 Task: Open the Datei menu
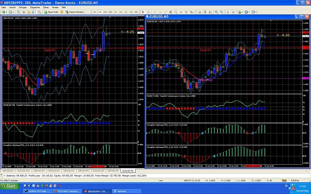pos(3,7)
